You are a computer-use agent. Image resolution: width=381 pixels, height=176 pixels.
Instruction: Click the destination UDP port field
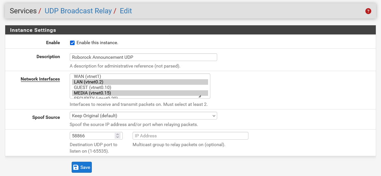(x=92, y=136)
